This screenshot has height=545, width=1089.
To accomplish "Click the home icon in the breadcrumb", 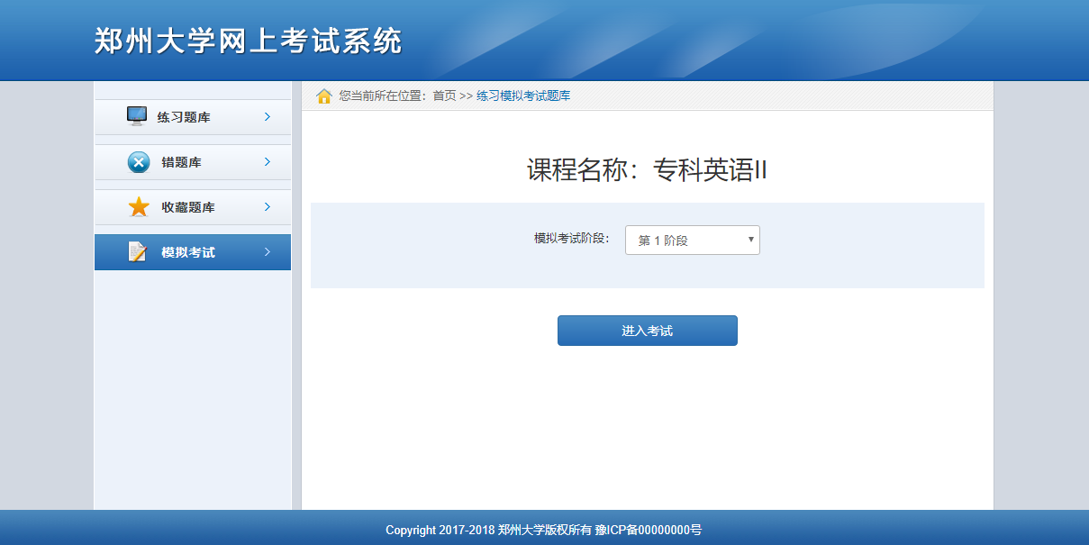I will 324,96.
